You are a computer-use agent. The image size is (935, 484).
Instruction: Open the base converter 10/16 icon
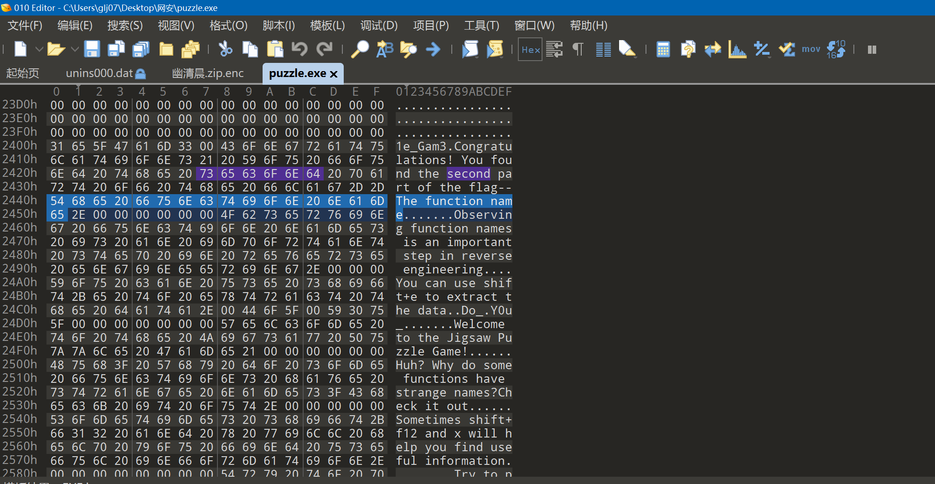(836, 49)
